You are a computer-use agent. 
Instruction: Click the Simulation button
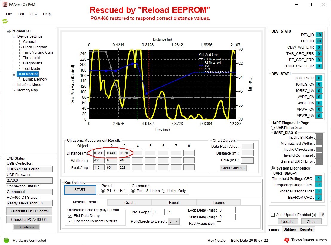(x=26, y=227)
